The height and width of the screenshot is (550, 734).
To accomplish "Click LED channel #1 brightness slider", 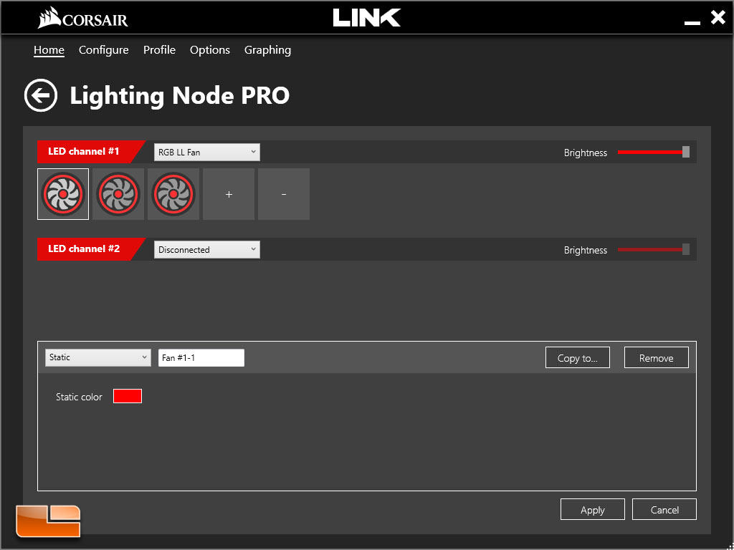I will [x=654, y=152].
